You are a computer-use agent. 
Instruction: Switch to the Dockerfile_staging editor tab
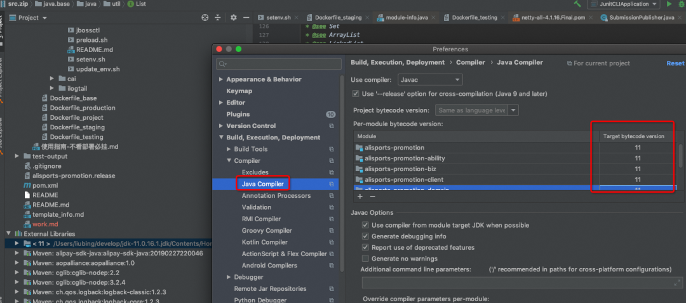click(339, 18)
